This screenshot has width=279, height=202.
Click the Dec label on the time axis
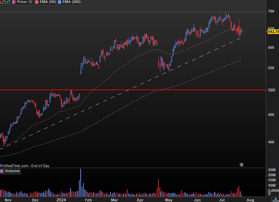coord(35,200)
